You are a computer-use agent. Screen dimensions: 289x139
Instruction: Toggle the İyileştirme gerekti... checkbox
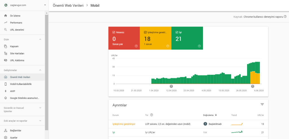(x=145, y=32)
